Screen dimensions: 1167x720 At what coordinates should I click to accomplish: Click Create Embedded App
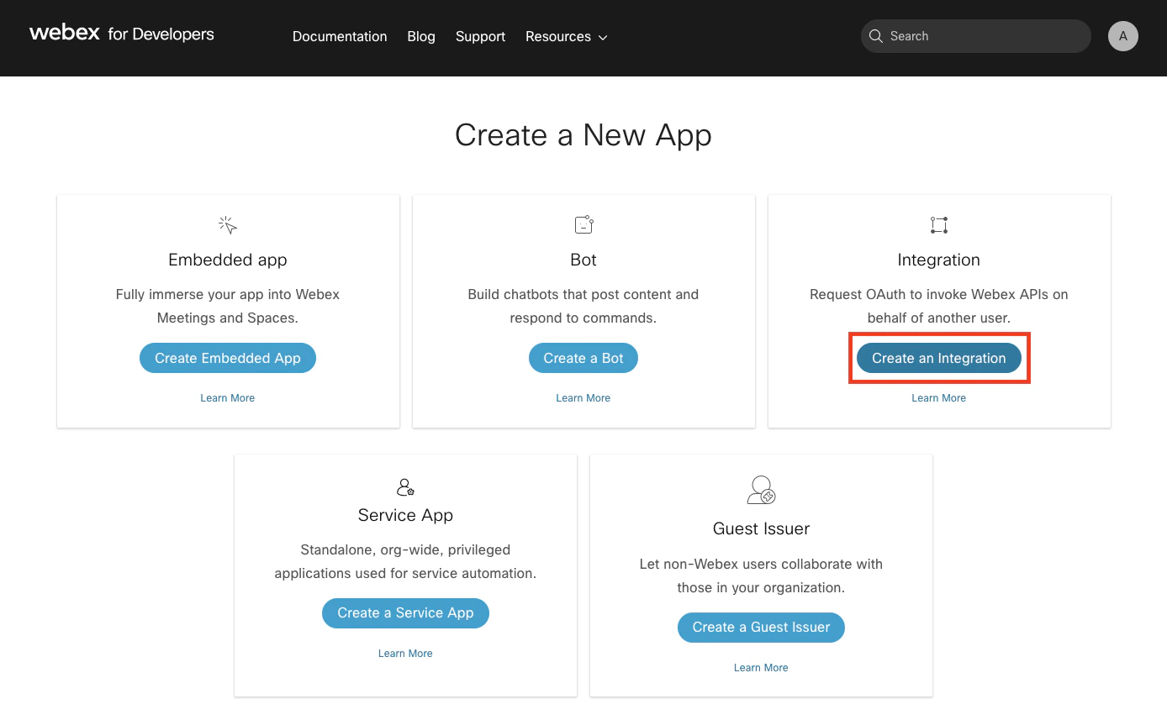pyautogui.click(x=227, y=358)
